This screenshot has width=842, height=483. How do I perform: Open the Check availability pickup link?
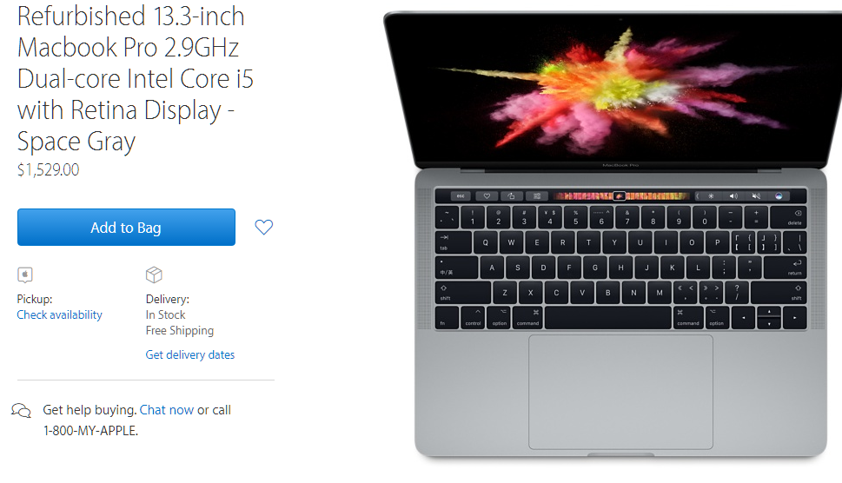click(x=60, y=315)
